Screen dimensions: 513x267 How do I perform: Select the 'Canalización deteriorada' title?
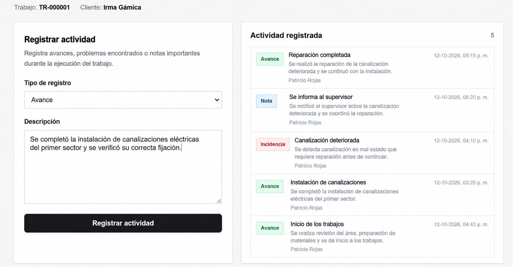(327, 140)
